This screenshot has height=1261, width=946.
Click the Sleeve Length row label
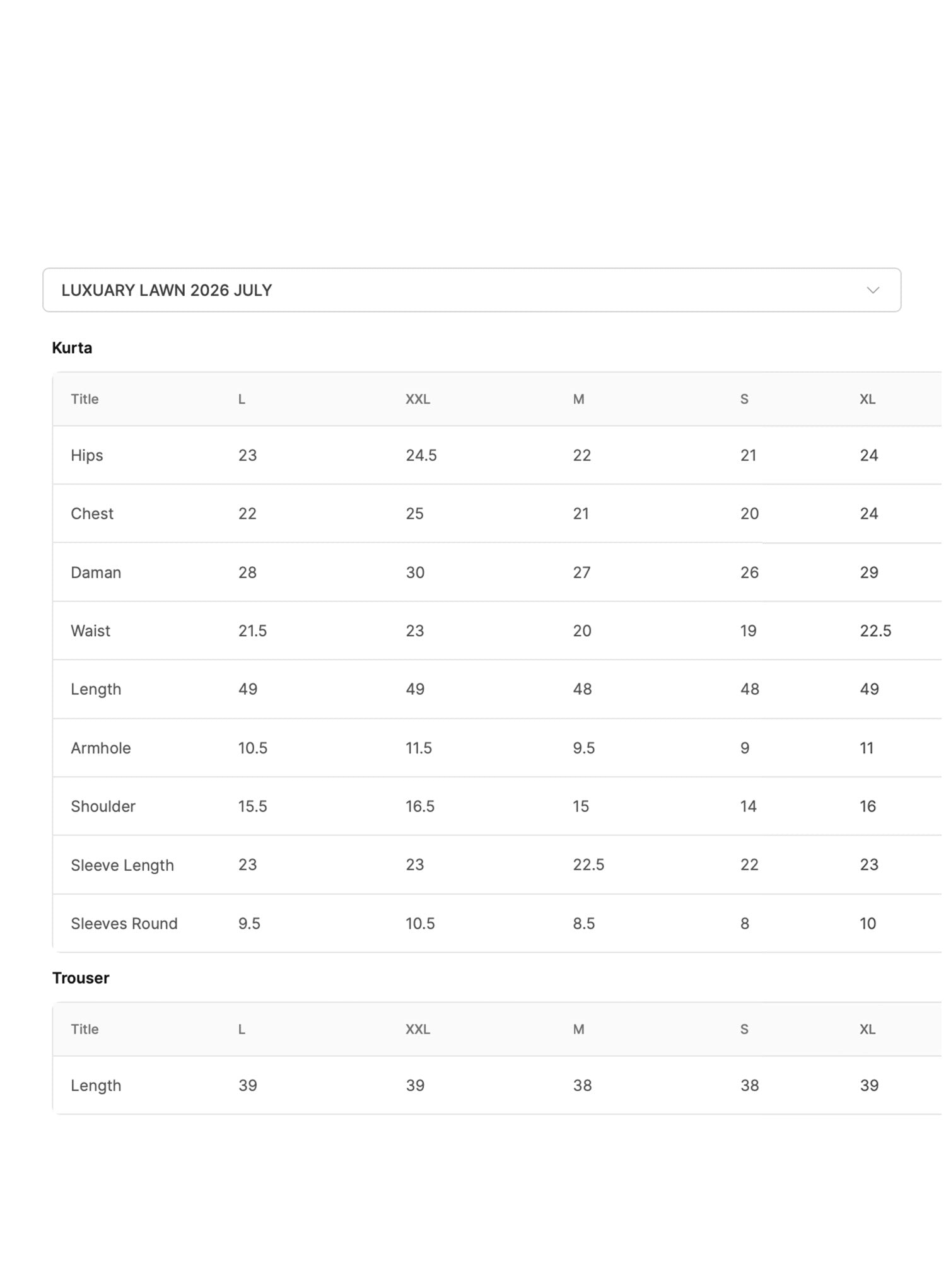[122, 865]
